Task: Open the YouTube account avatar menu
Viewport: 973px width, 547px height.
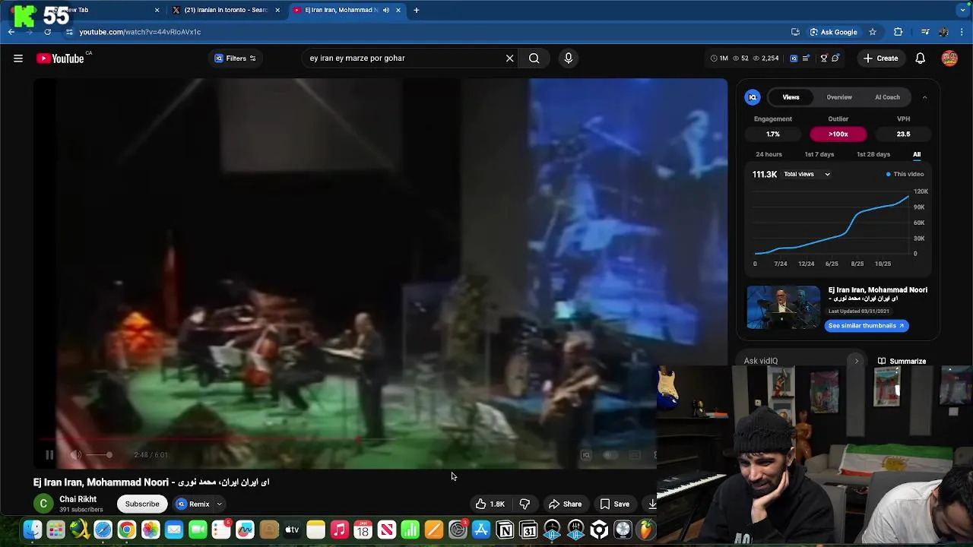Action: coord(949,58)
